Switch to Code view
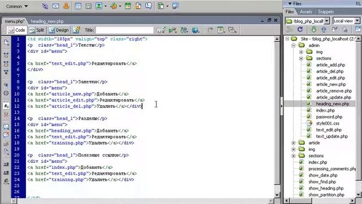The height and width of the screenshot is (204, 362). (x=16, y=30)
